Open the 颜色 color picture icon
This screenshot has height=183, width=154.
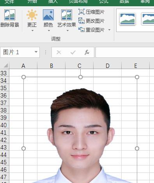coord(48,15)
